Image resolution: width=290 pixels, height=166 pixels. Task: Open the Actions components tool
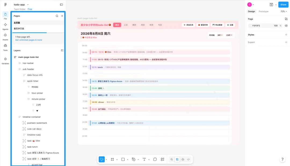[162, 159]
